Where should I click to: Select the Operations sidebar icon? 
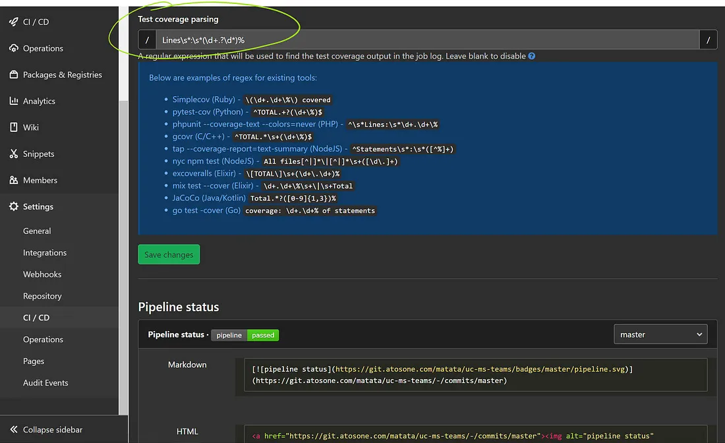coord(44,48)
